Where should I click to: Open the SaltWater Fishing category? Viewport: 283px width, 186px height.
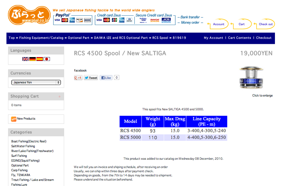pos(23,146)
